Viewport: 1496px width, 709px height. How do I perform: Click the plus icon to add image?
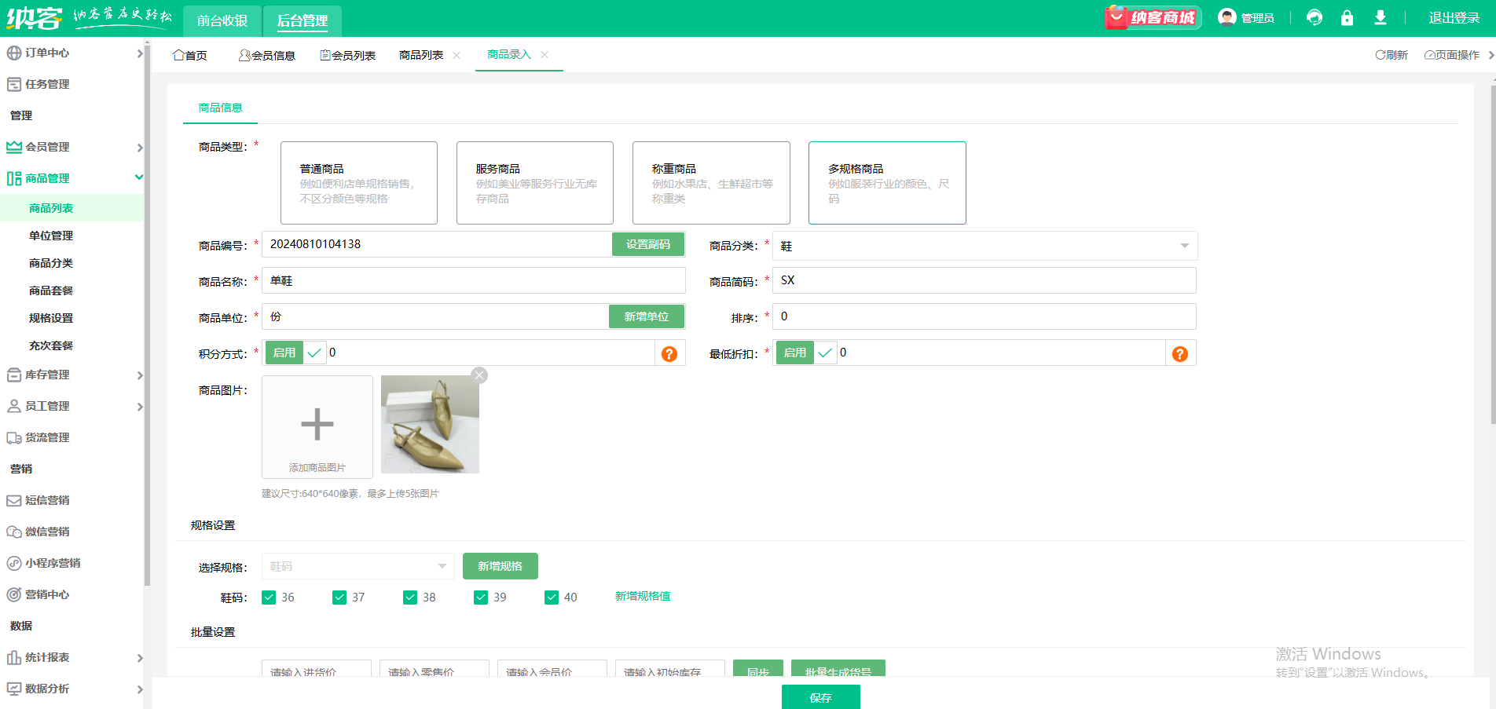coord(317,425)
